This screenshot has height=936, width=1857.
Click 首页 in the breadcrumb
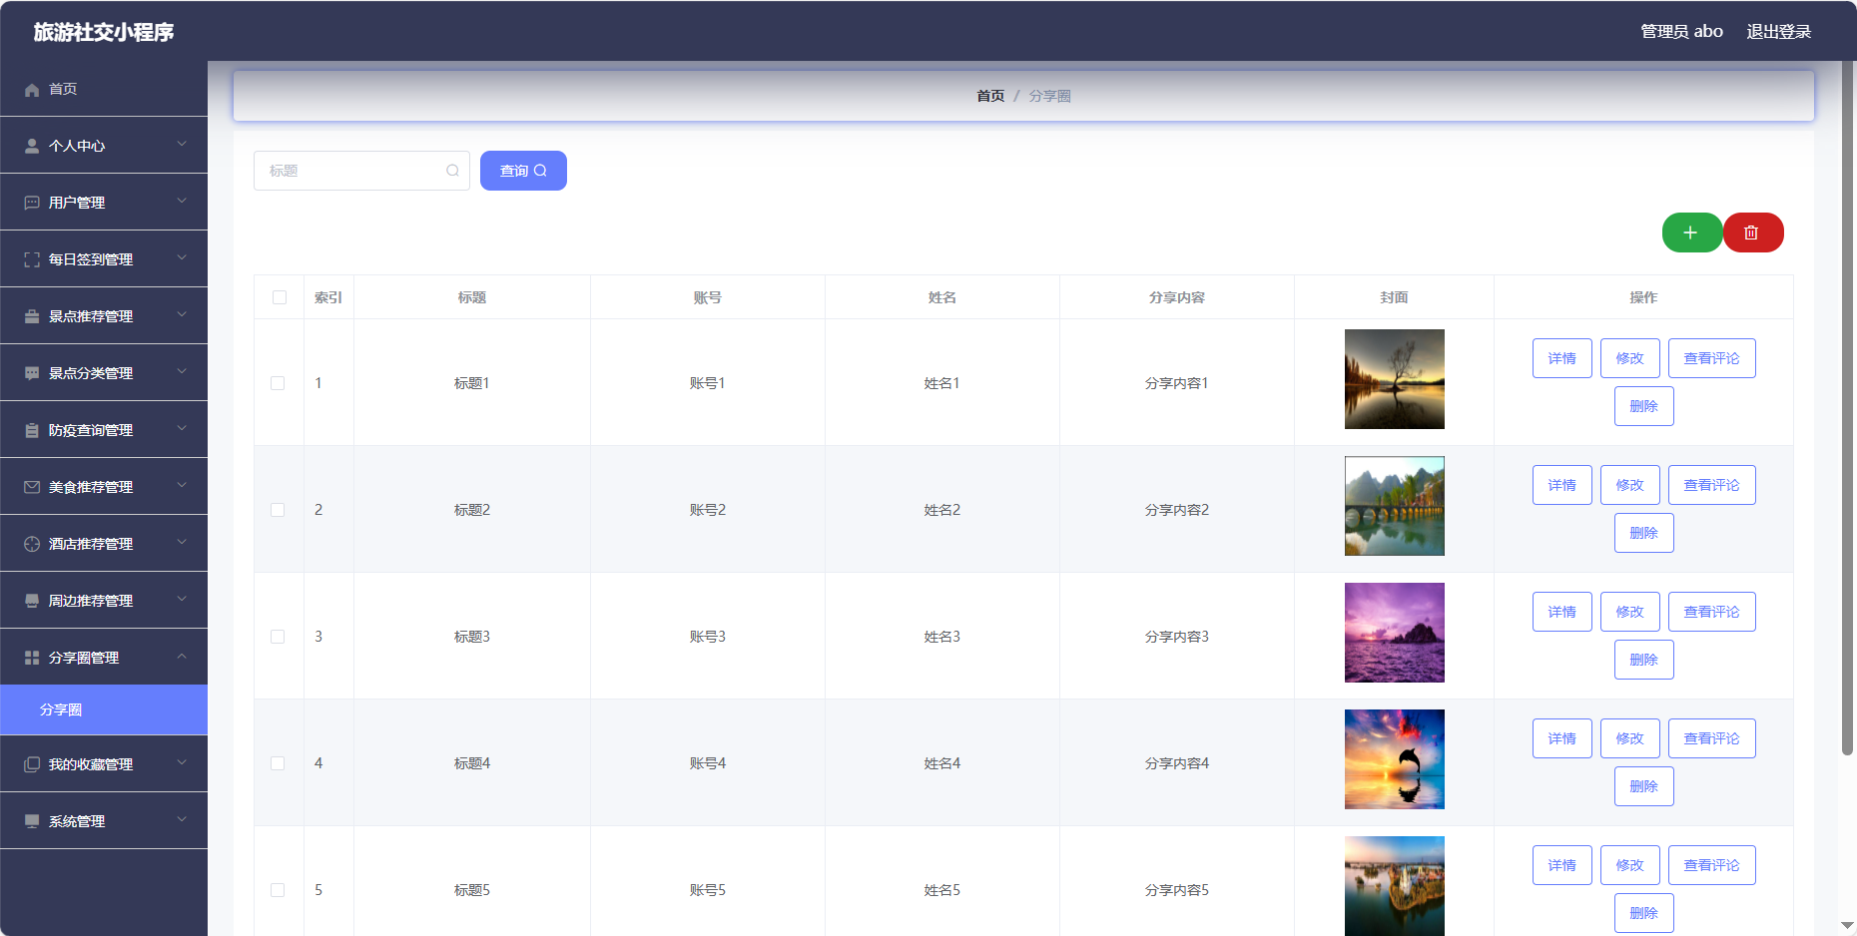(990, 96)
